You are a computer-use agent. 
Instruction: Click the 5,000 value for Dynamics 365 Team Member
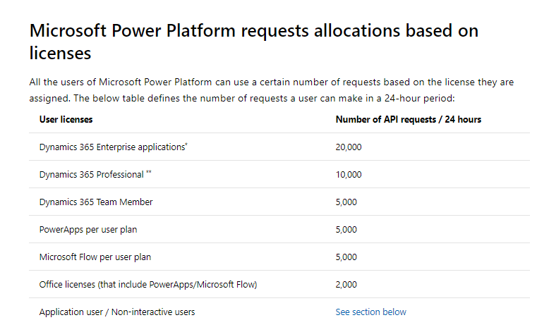346,202
